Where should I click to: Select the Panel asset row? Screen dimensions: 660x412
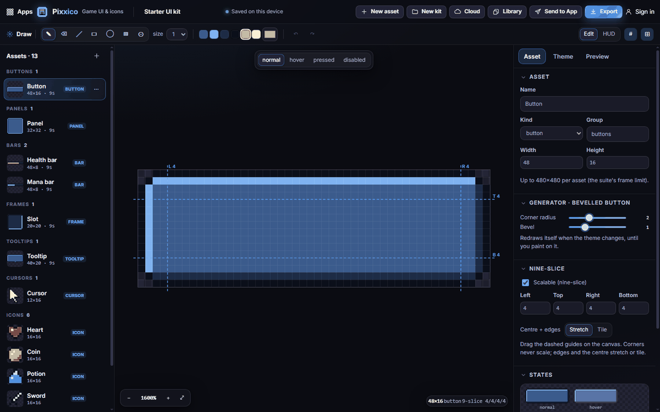click(x=55, y=126)
